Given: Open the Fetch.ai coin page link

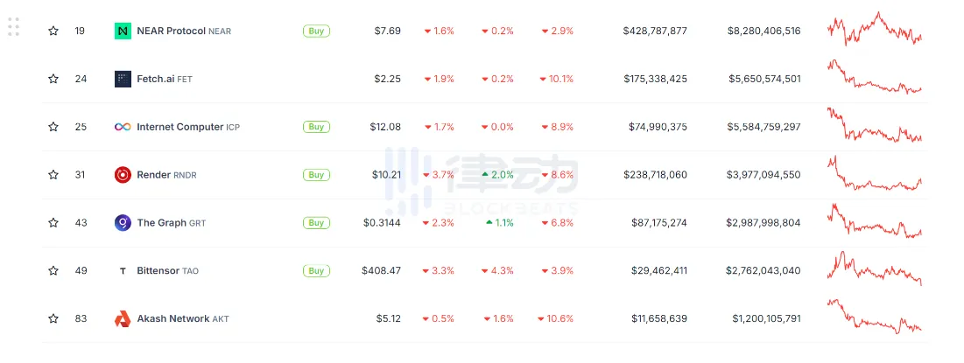Looking at the screenshot, I should (155, 79).
